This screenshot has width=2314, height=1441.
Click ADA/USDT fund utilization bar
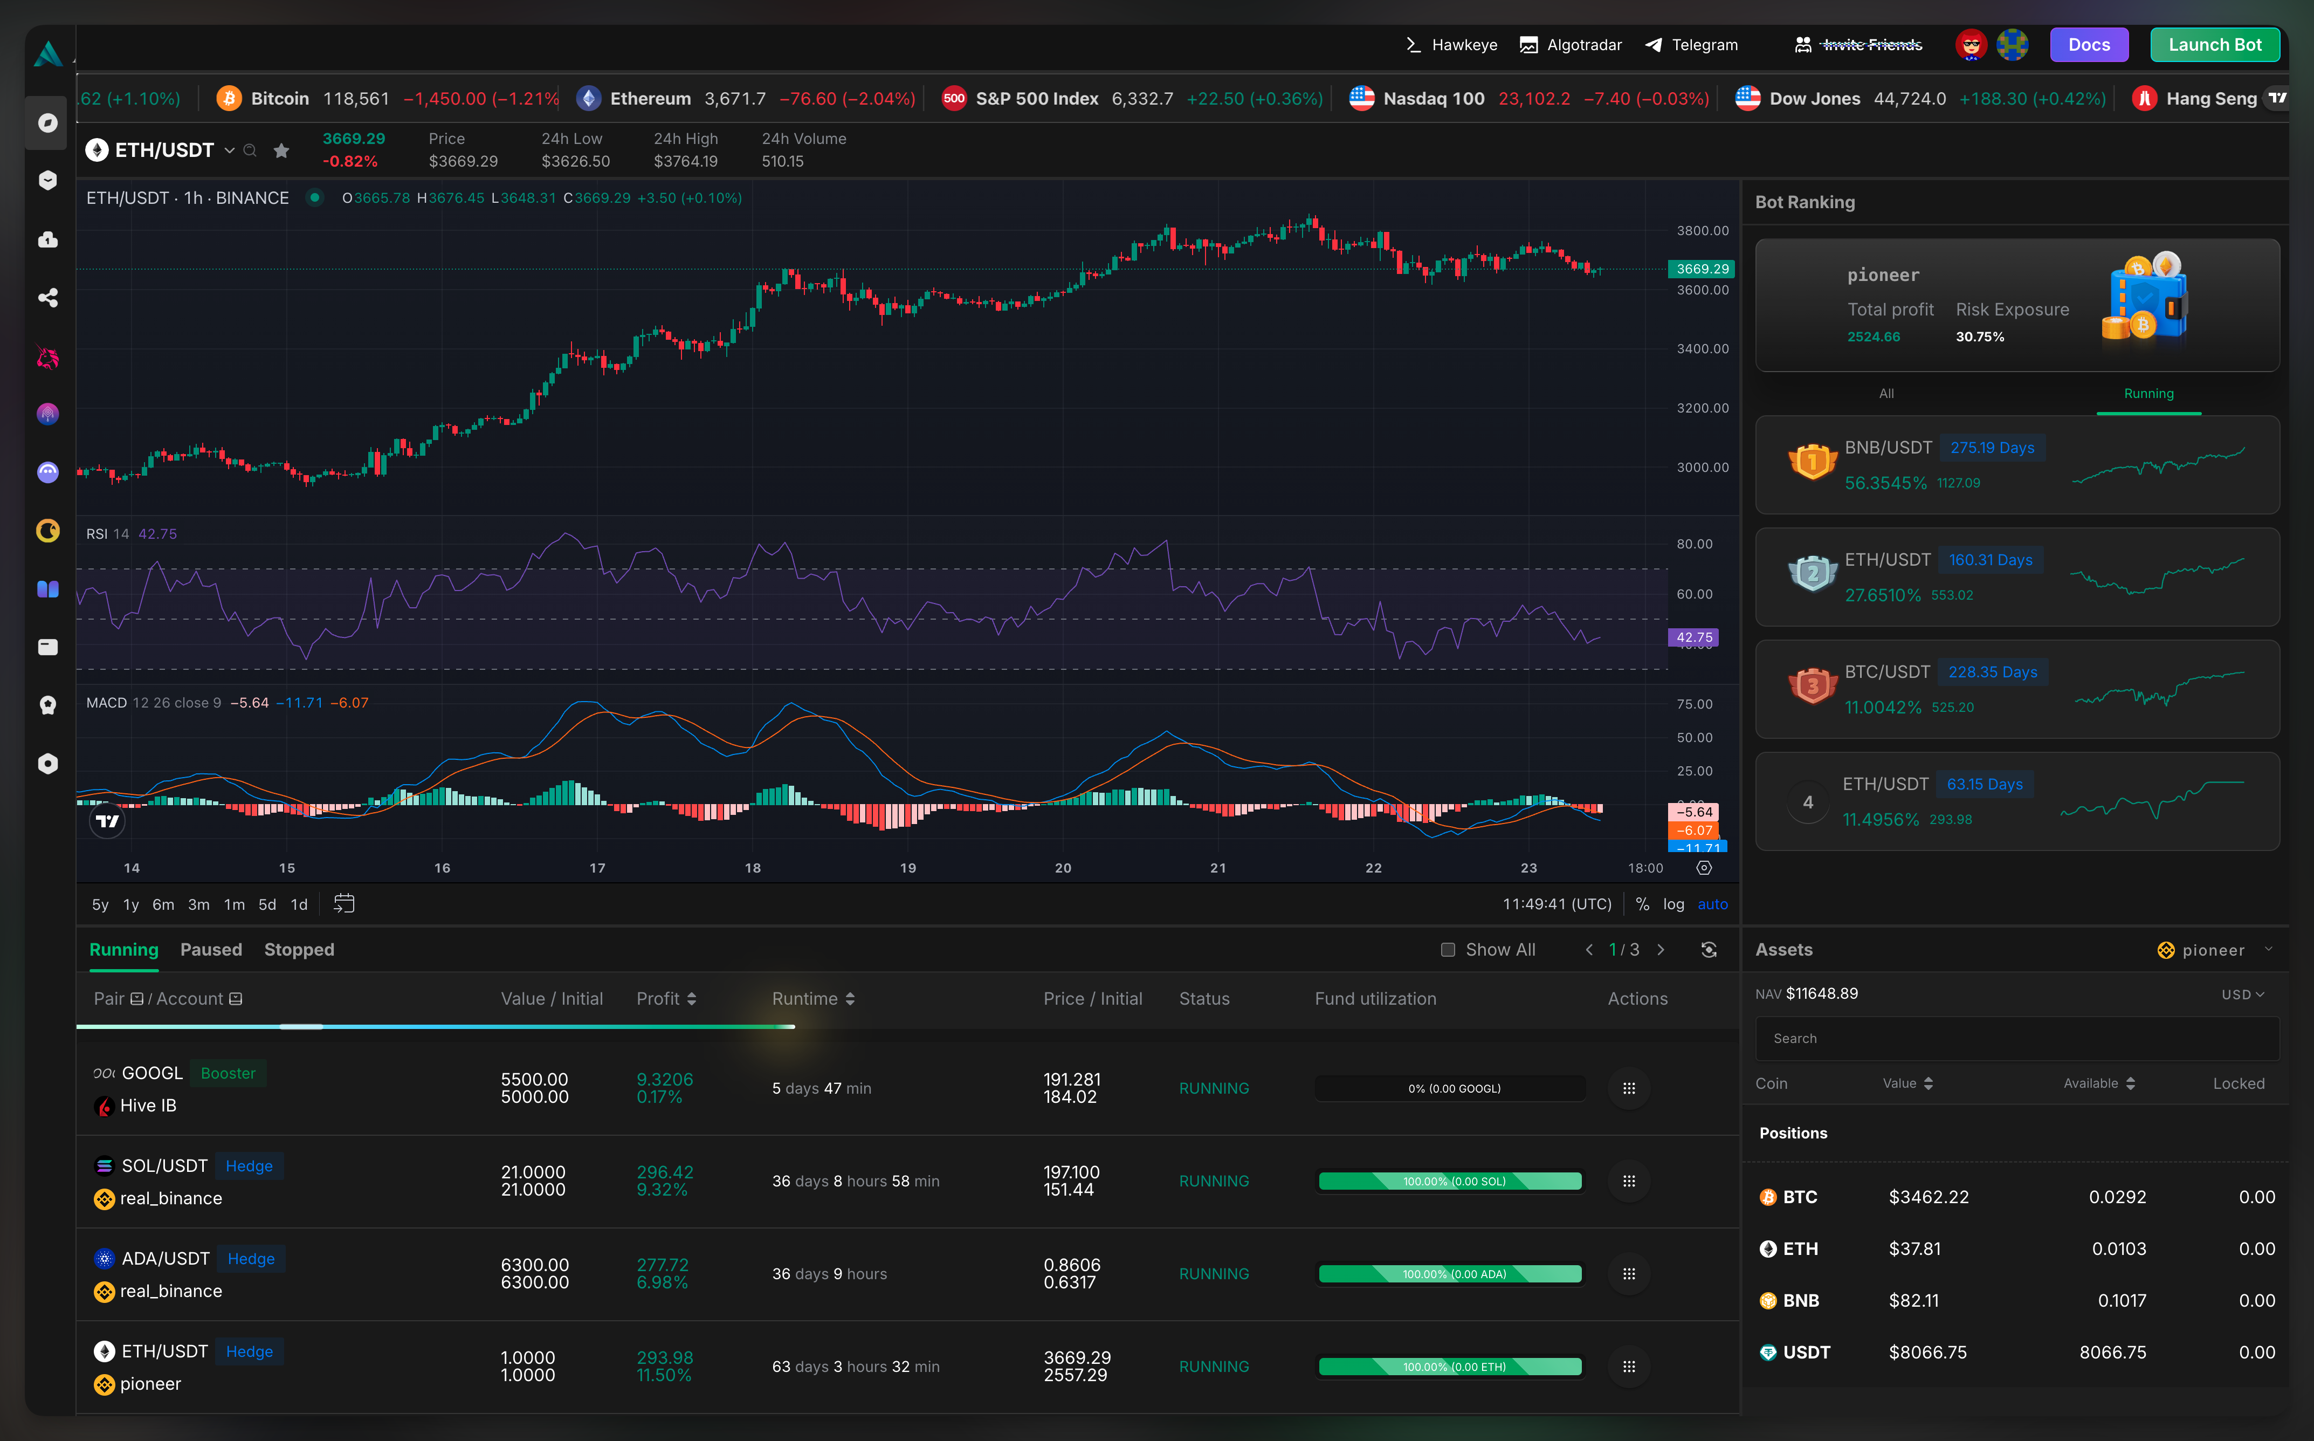[x=1450, y=1273]
